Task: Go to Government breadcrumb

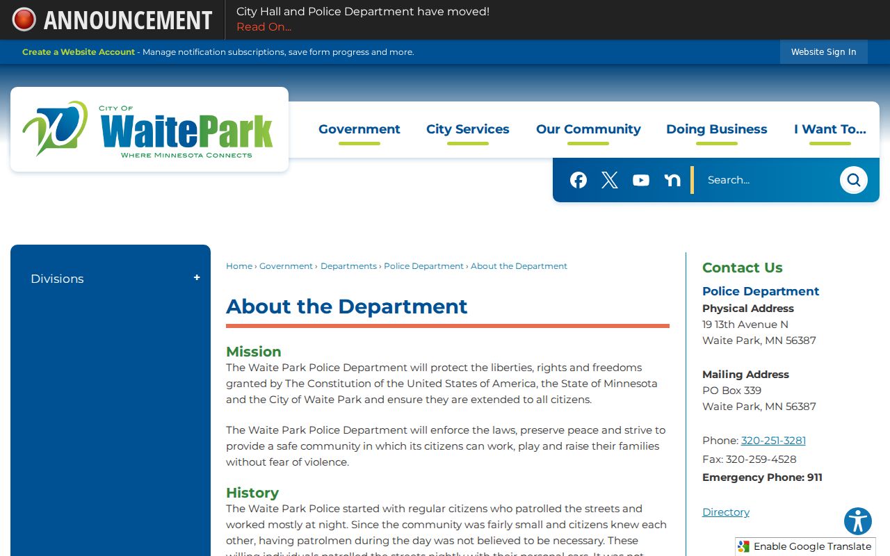Action: (286, 266)
